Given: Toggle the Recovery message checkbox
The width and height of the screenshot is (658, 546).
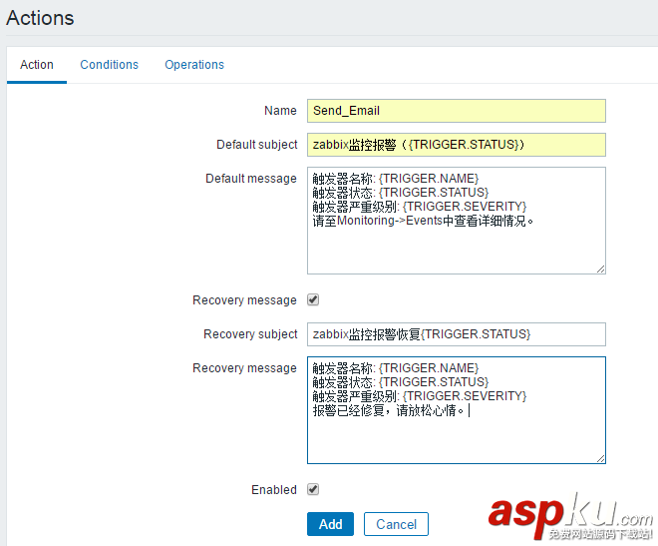Looking at the screenshot, I should coord(313,299).
